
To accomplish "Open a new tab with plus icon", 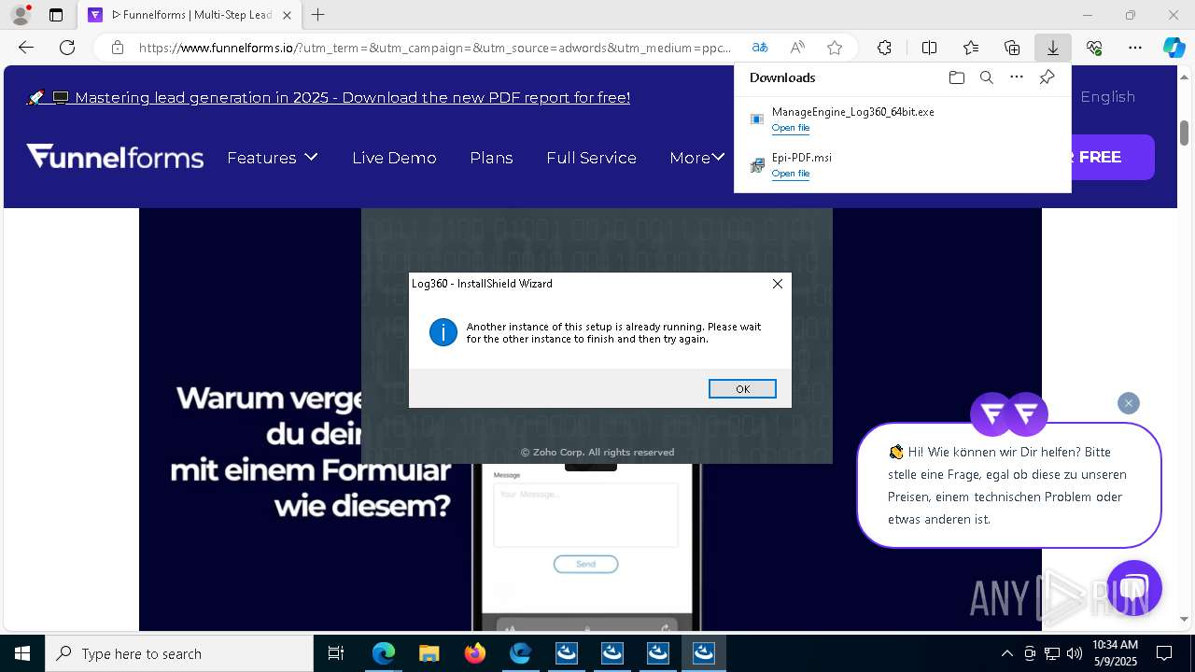I will (x=318, y=15).
